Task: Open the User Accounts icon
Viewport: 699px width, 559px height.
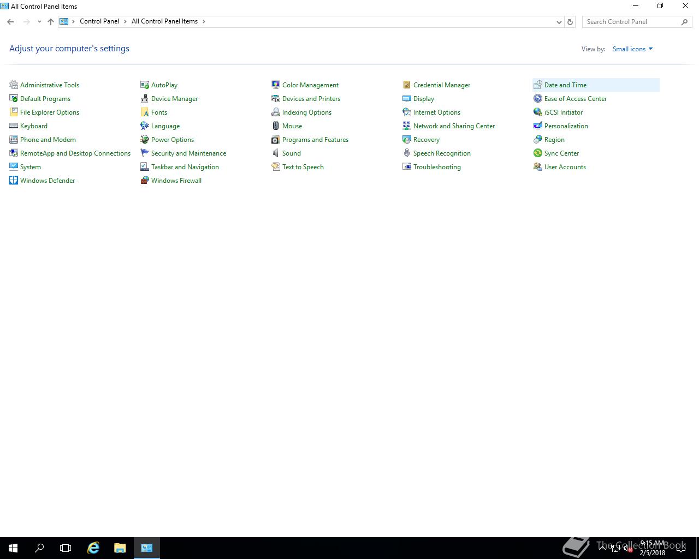Action: click(538, 166)
